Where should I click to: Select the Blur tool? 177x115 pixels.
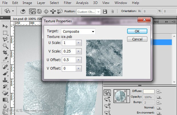tap(5, 106)
